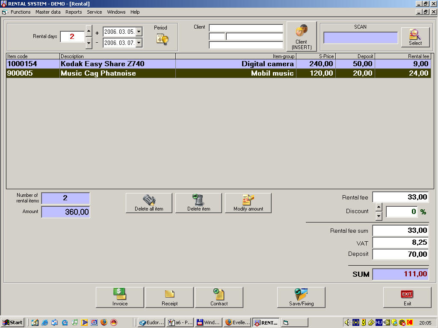Click the top Client name field
Image resolution: width=438 pixels, height=328 pixels.
[246, 28]
